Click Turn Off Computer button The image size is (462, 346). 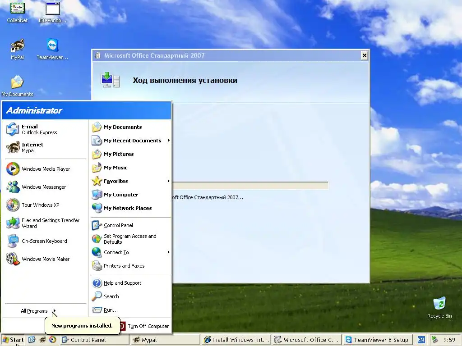(x=144, y=326)
